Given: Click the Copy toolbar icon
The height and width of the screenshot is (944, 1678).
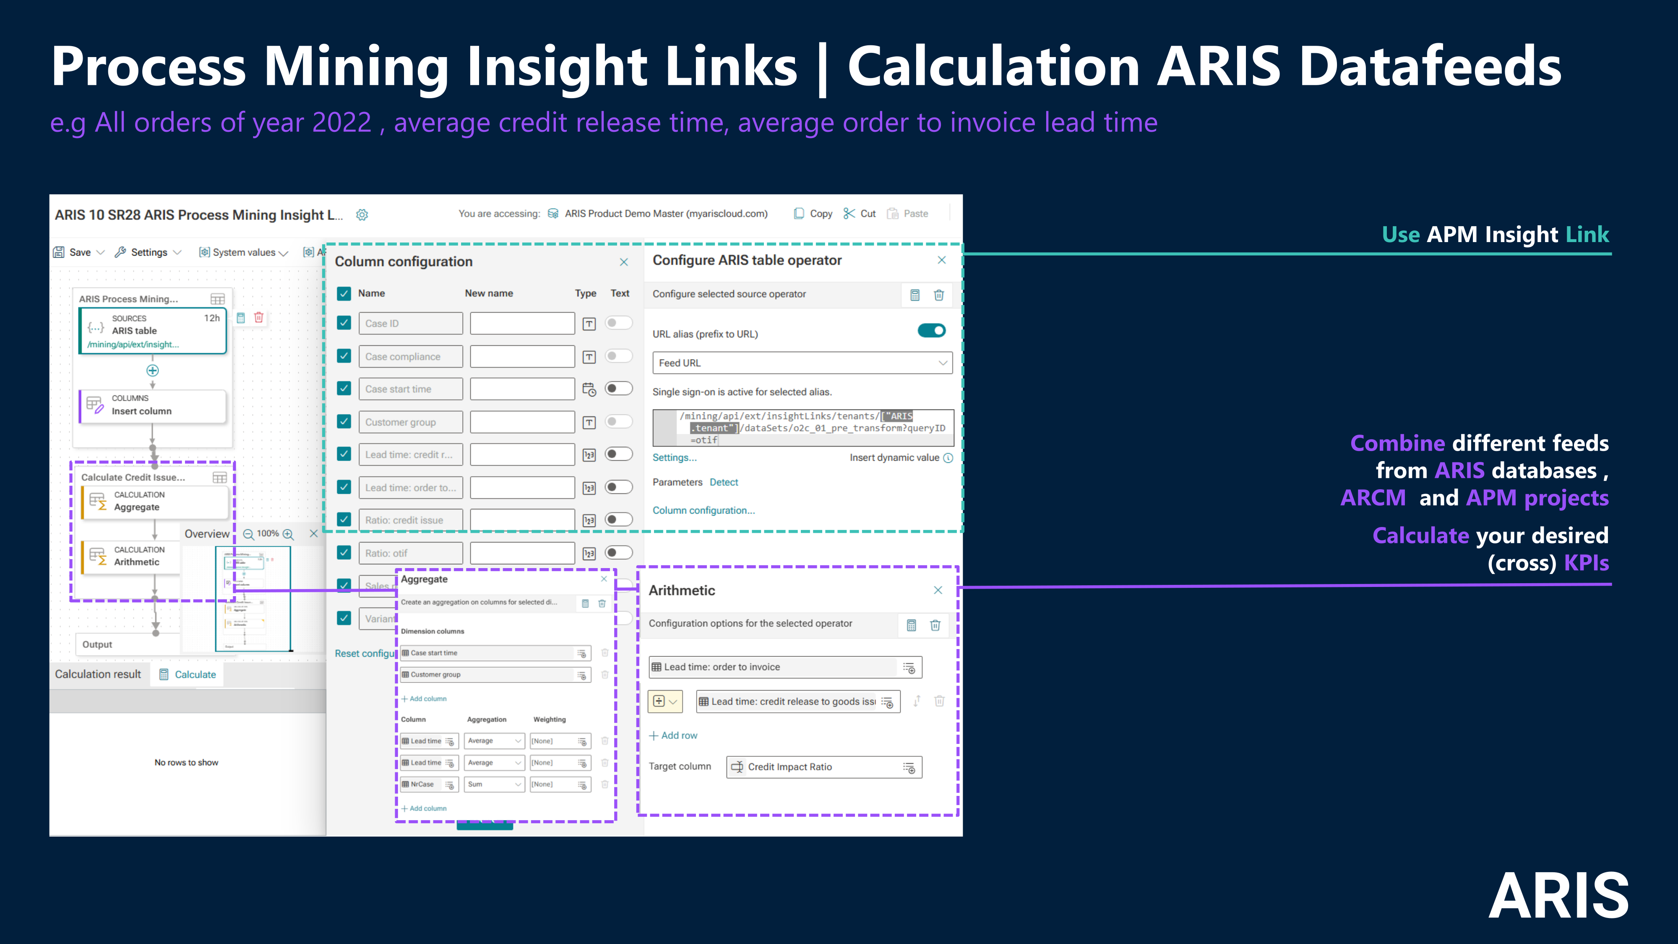Looking at the screenshot, I should coord(799,214).
